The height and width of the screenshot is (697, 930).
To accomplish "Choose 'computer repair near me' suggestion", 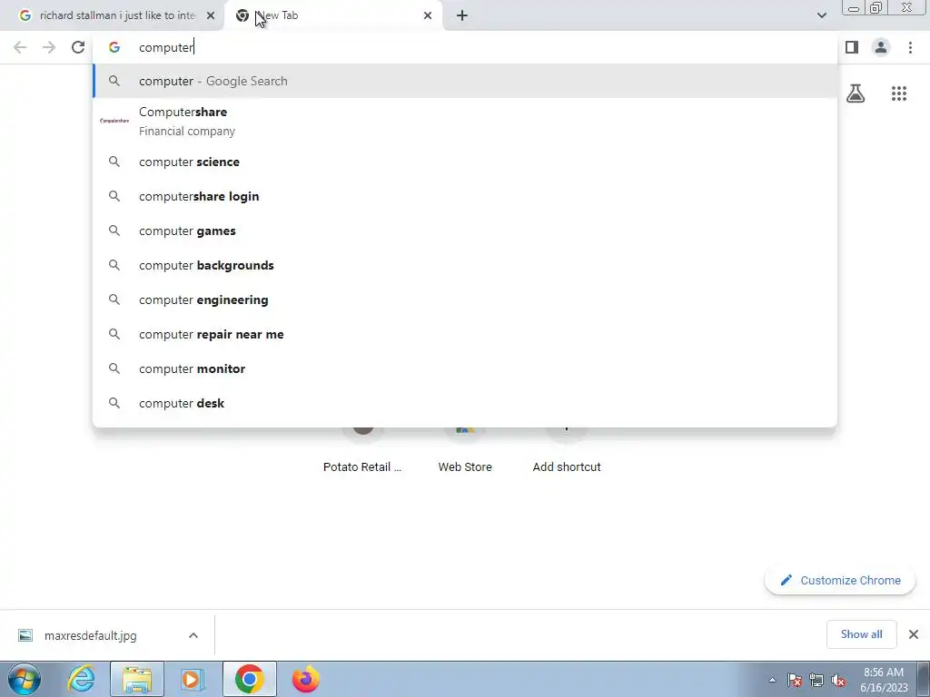I will click(465, 334).
